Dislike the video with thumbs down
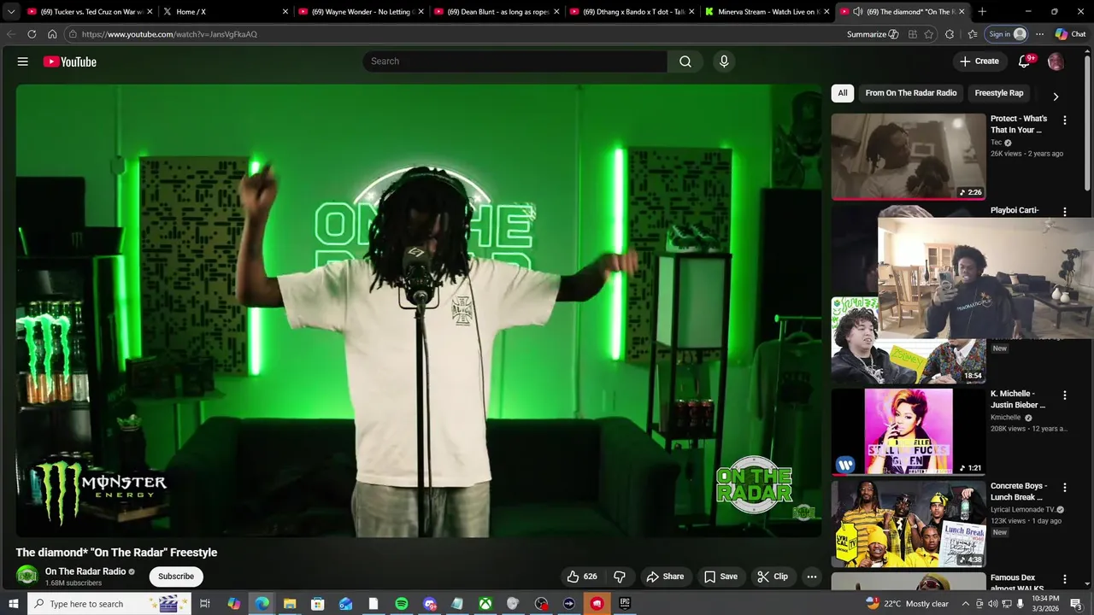Viewport: 1094px width, 615px height. [x=620, y=577]
